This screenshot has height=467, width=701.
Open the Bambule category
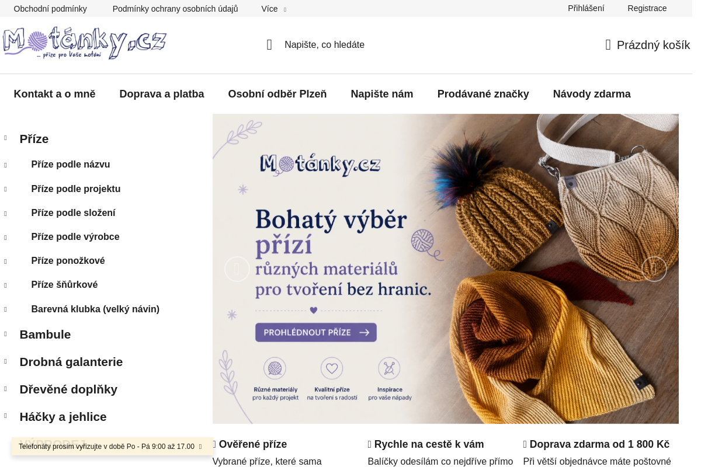tap(45, 334)
